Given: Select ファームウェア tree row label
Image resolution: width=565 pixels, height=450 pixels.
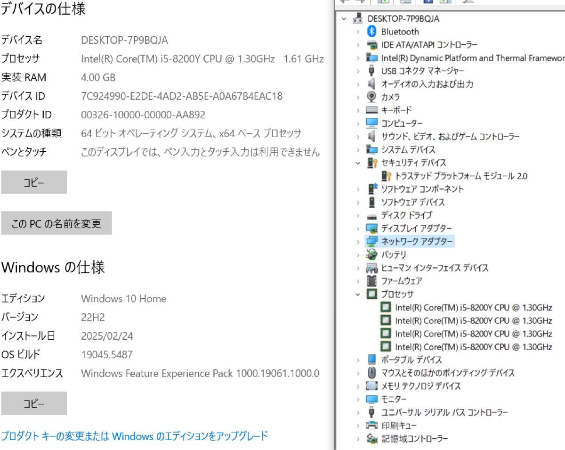Looking at the screenshot, I should click(402, 281).
